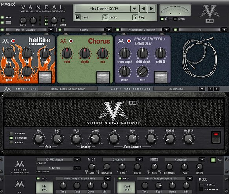Open the preset list dropdown arrow
The image size is (229, 194).
coord(134,9)
